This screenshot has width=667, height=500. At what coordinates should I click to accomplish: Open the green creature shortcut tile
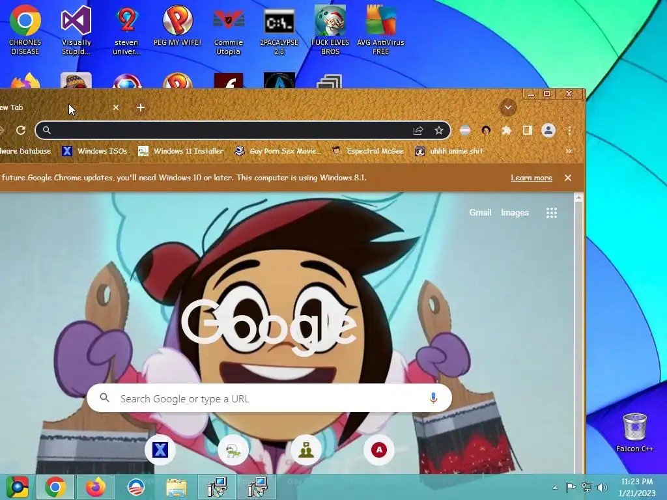tap(233, 450)
